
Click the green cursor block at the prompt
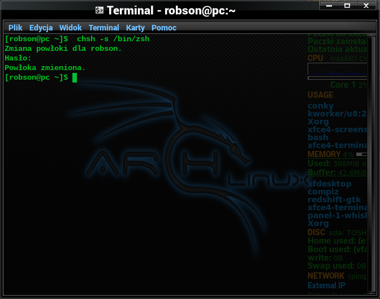point(75,78)
